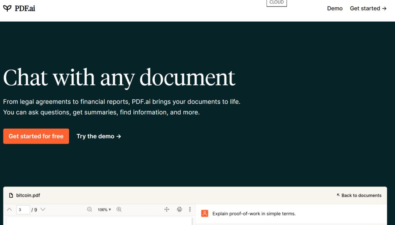Open the Try the demo link
Viewport: 395px width, 225px height.
99,136
